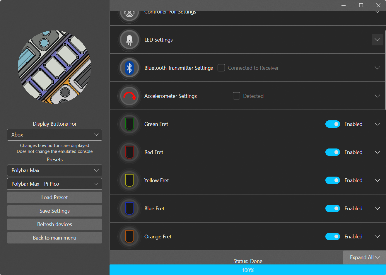386x275 pixels.
Task: Click the LED Settings bulb icon
Action: click(x=129, y=40)
